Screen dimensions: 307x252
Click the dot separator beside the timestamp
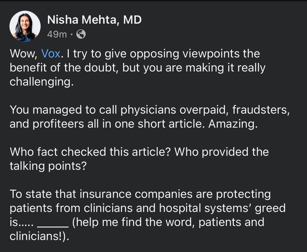[x=72, y=35]
